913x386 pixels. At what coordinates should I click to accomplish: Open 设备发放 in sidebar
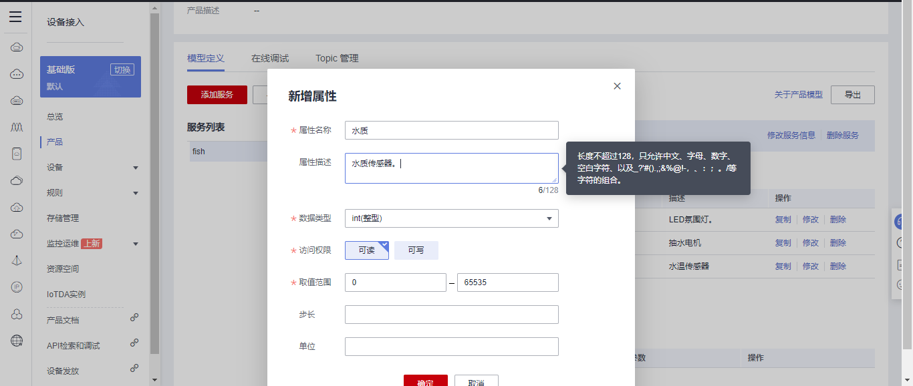[x=63, y=371]
